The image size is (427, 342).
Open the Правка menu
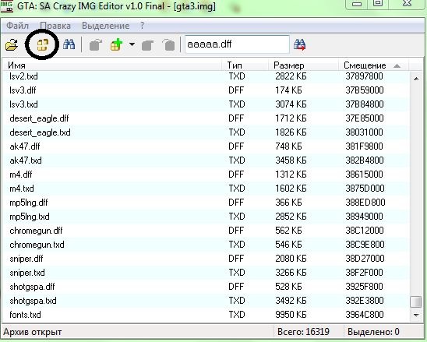(55, 26)
